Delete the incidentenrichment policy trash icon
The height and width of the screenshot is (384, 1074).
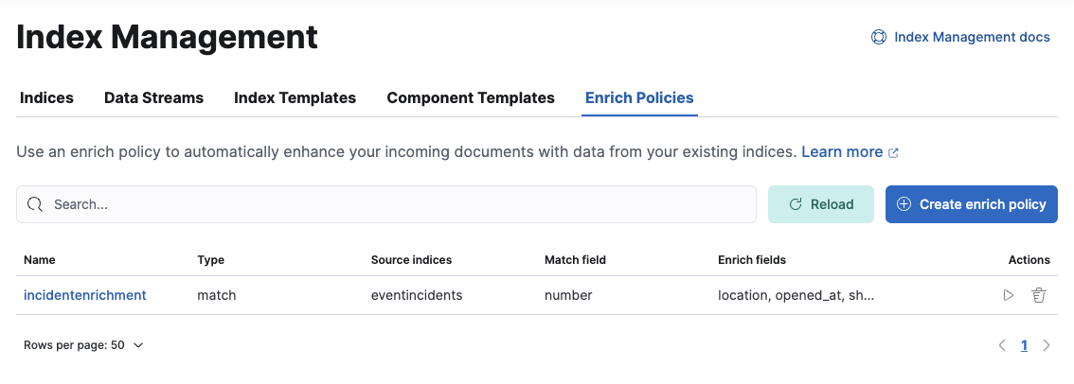tap(1038, 295)
